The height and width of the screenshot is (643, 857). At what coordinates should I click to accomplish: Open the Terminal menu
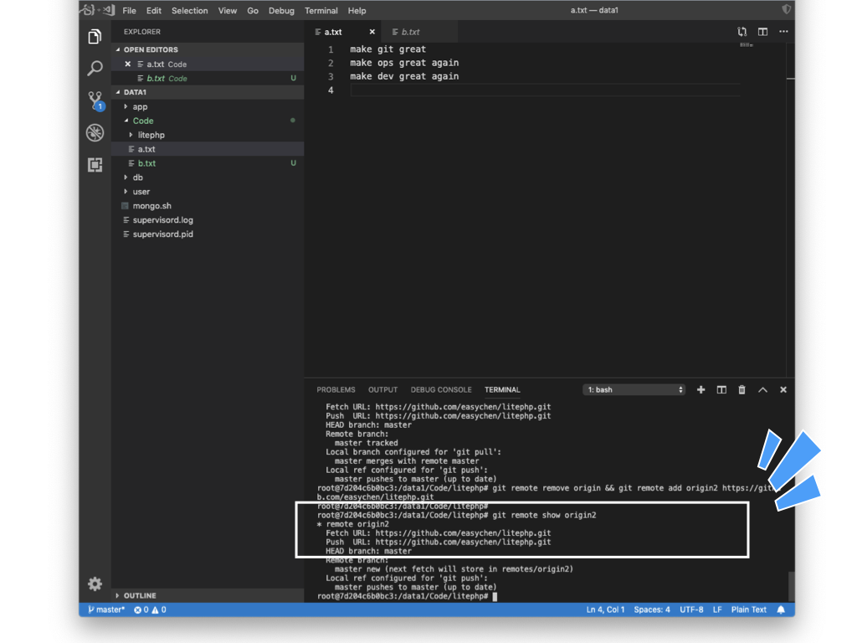point(321,11)
